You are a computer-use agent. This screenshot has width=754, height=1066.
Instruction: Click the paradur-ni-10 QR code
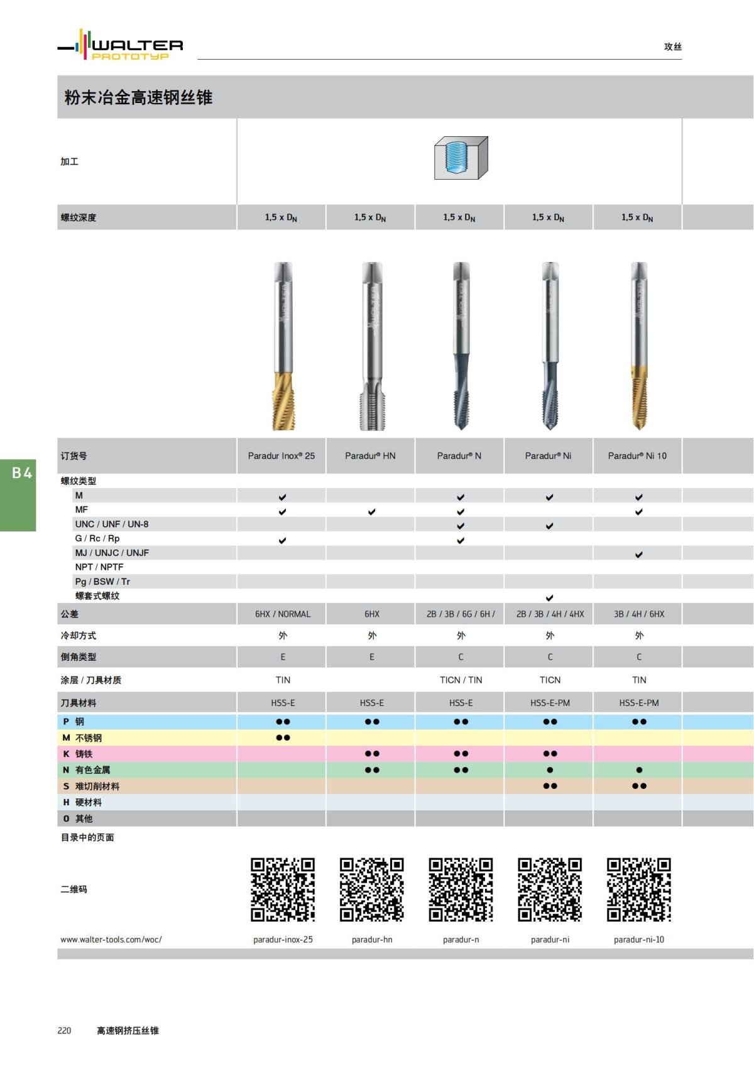coord(639,889)
